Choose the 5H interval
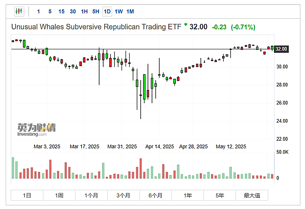The width and height of the screenshot is (305, 209). coord(96,12)
